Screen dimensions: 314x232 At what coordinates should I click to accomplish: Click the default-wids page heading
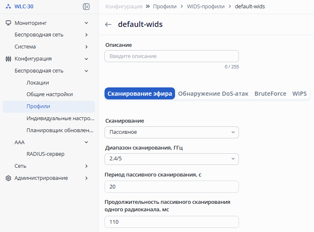140,24
